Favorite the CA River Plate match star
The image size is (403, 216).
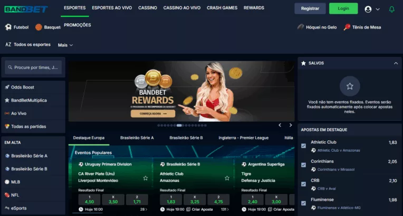pyautogui.click(x=146, y=178)
